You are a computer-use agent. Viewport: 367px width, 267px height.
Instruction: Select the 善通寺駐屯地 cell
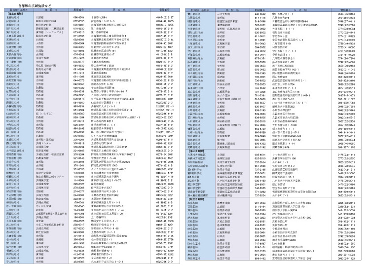[195, 88]
